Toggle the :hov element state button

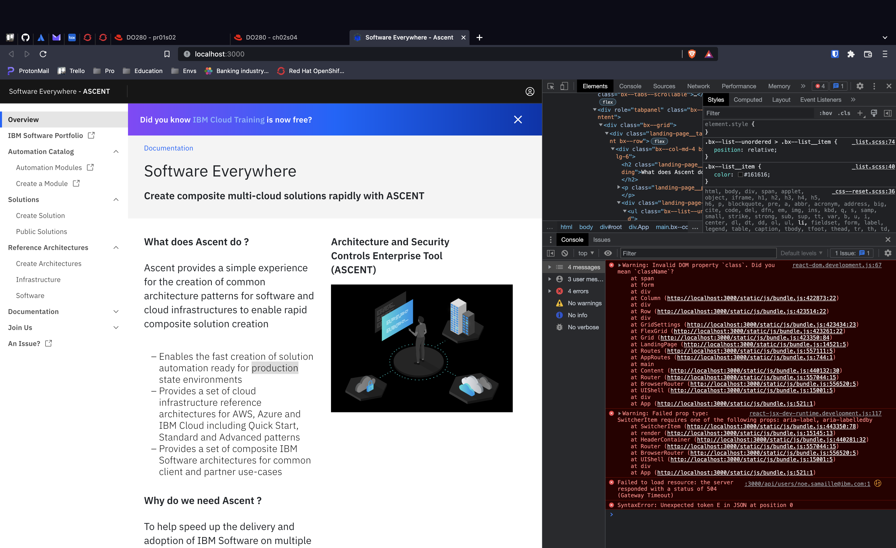tap(825, 113)
